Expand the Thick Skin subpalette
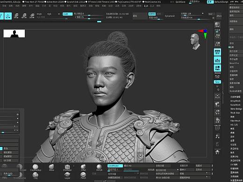The height and width of the screenshot is (182, 243). pyautogui.click(x=235, y=113)
